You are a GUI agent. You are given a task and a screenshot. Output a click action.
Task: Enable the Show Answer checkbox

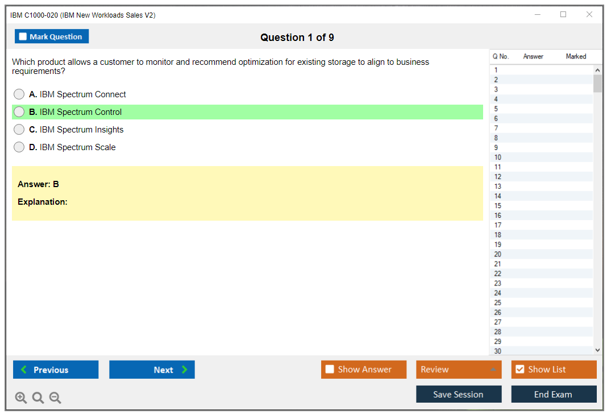(x=330, y=370)
